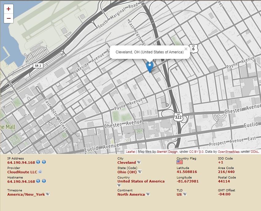Click the United States country flag
This screenshot has width=261, height=211.
[180, 162]
